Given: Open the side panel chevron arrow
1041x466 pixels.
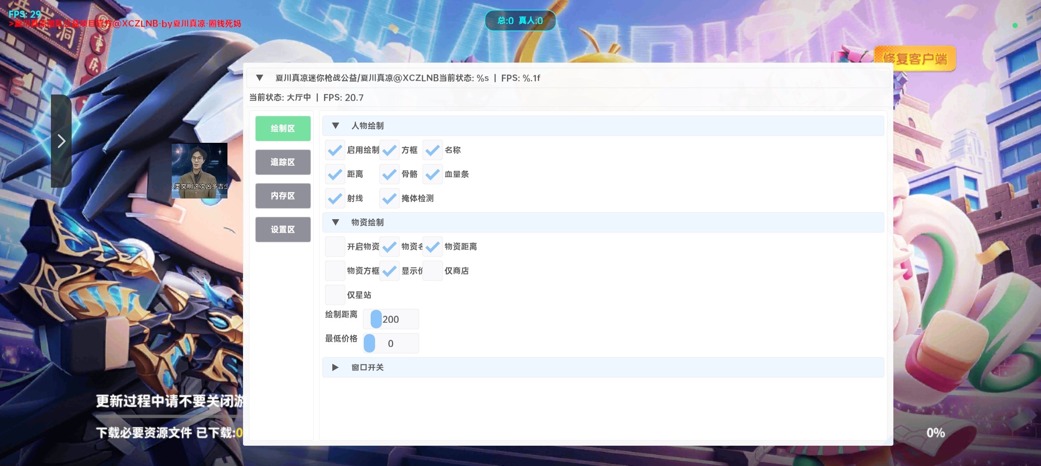Looking at the screenshot, I should [x=61, y=141].
